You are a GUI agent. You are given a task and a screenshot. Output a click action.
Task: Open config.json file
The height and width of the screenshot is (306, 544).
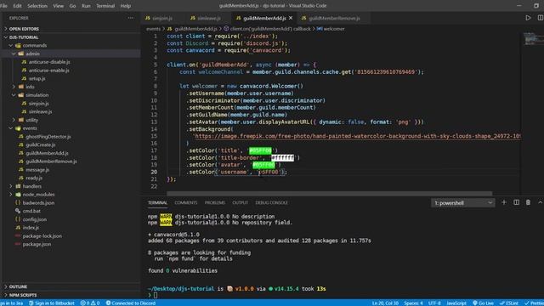tap(34, 219)
